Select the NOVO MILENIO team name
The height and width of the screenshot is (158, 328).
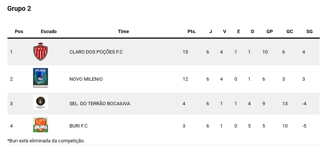click(86, 79)
